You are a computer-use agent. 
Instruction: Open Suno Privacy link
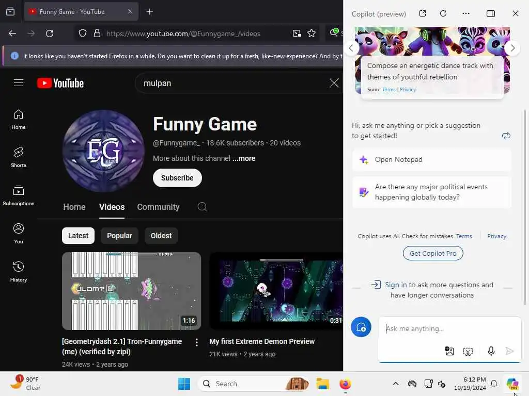[408, 90]
